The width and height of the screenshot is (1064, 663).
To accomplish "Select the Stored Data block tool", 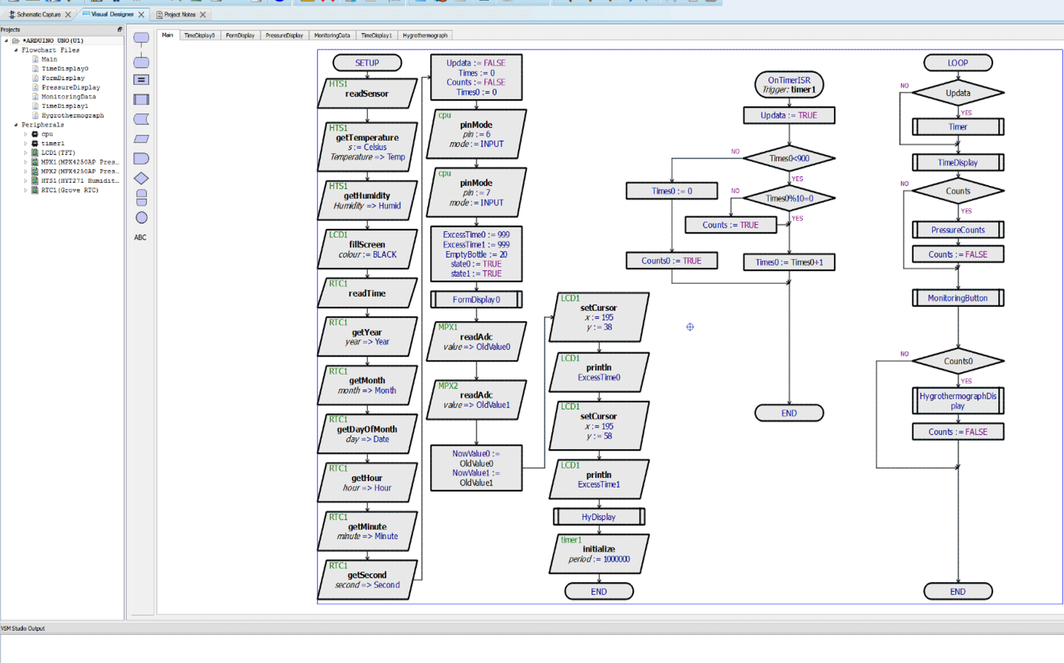I will [142, 119].
